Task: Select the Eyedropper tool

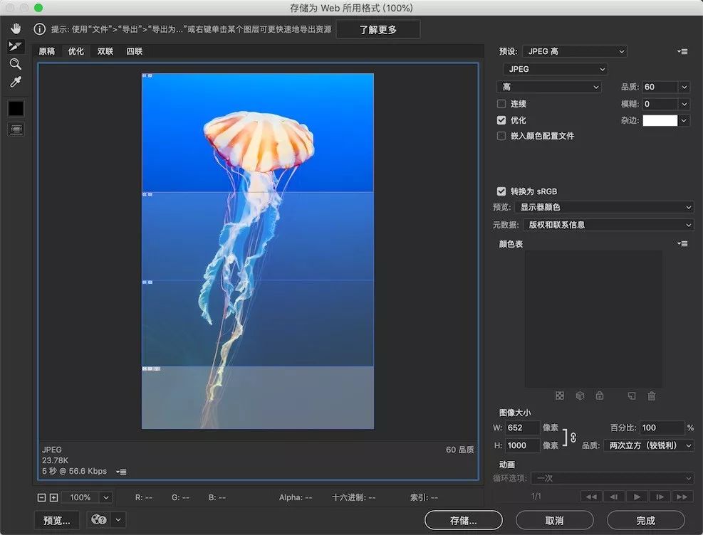Action: pos(15,82)
